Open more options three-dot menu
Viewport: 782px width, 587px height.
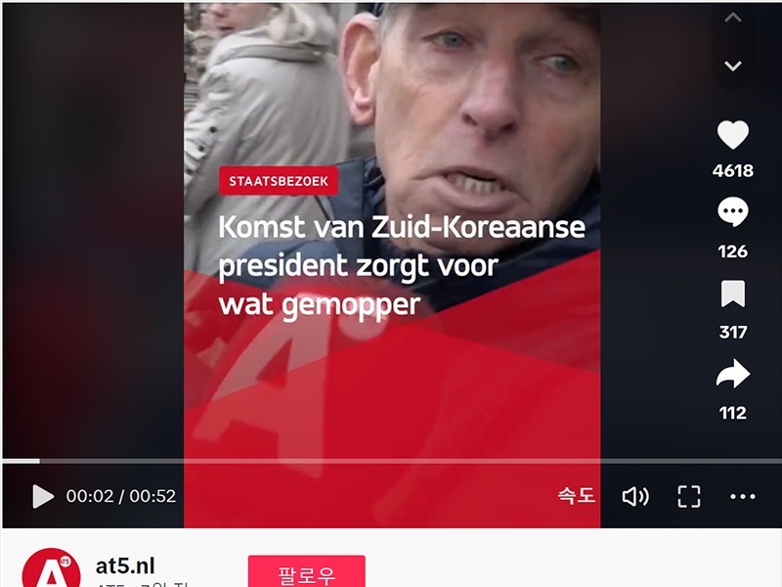click(x=743, y=496)
